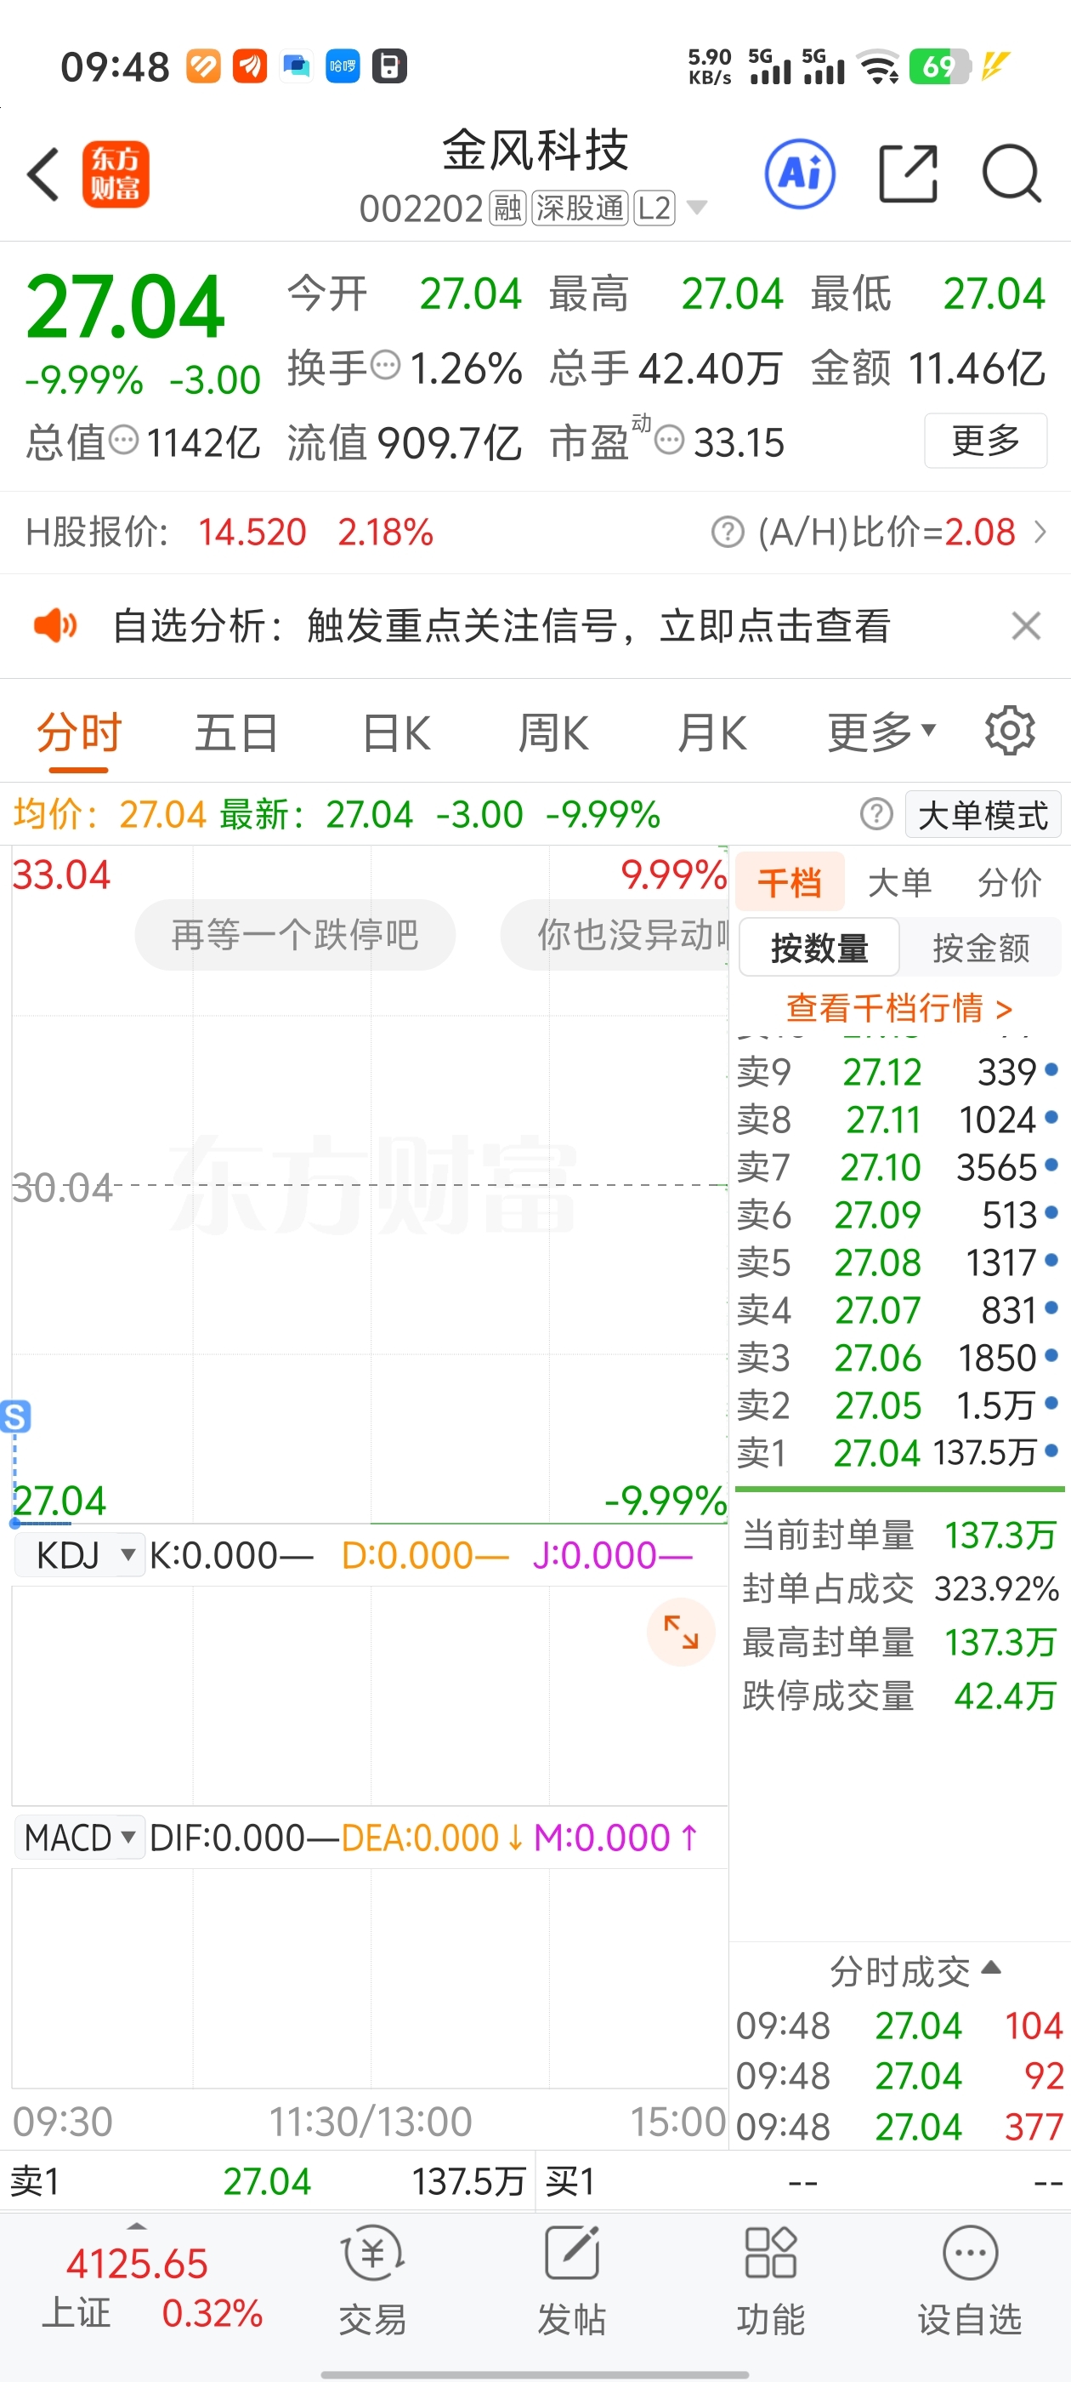
Task: Tap 深股通 tag under stock name
Action: coord(581,208)
